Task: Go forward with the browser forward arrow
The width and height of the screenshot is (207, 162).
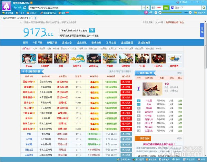Action: click(20, 7)
